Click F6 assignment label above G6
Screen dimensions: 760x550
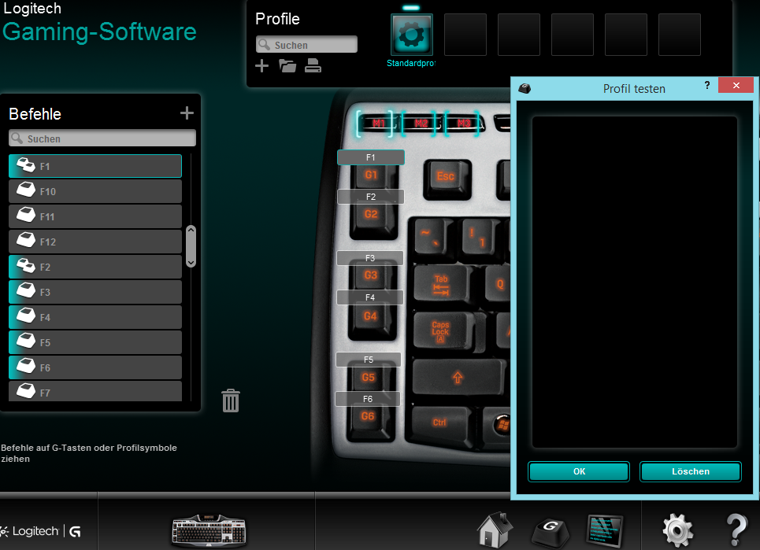point(368,399)
